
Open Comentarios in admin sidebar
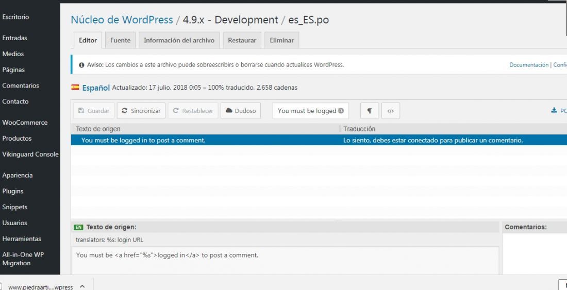click(x=21, y=86)
